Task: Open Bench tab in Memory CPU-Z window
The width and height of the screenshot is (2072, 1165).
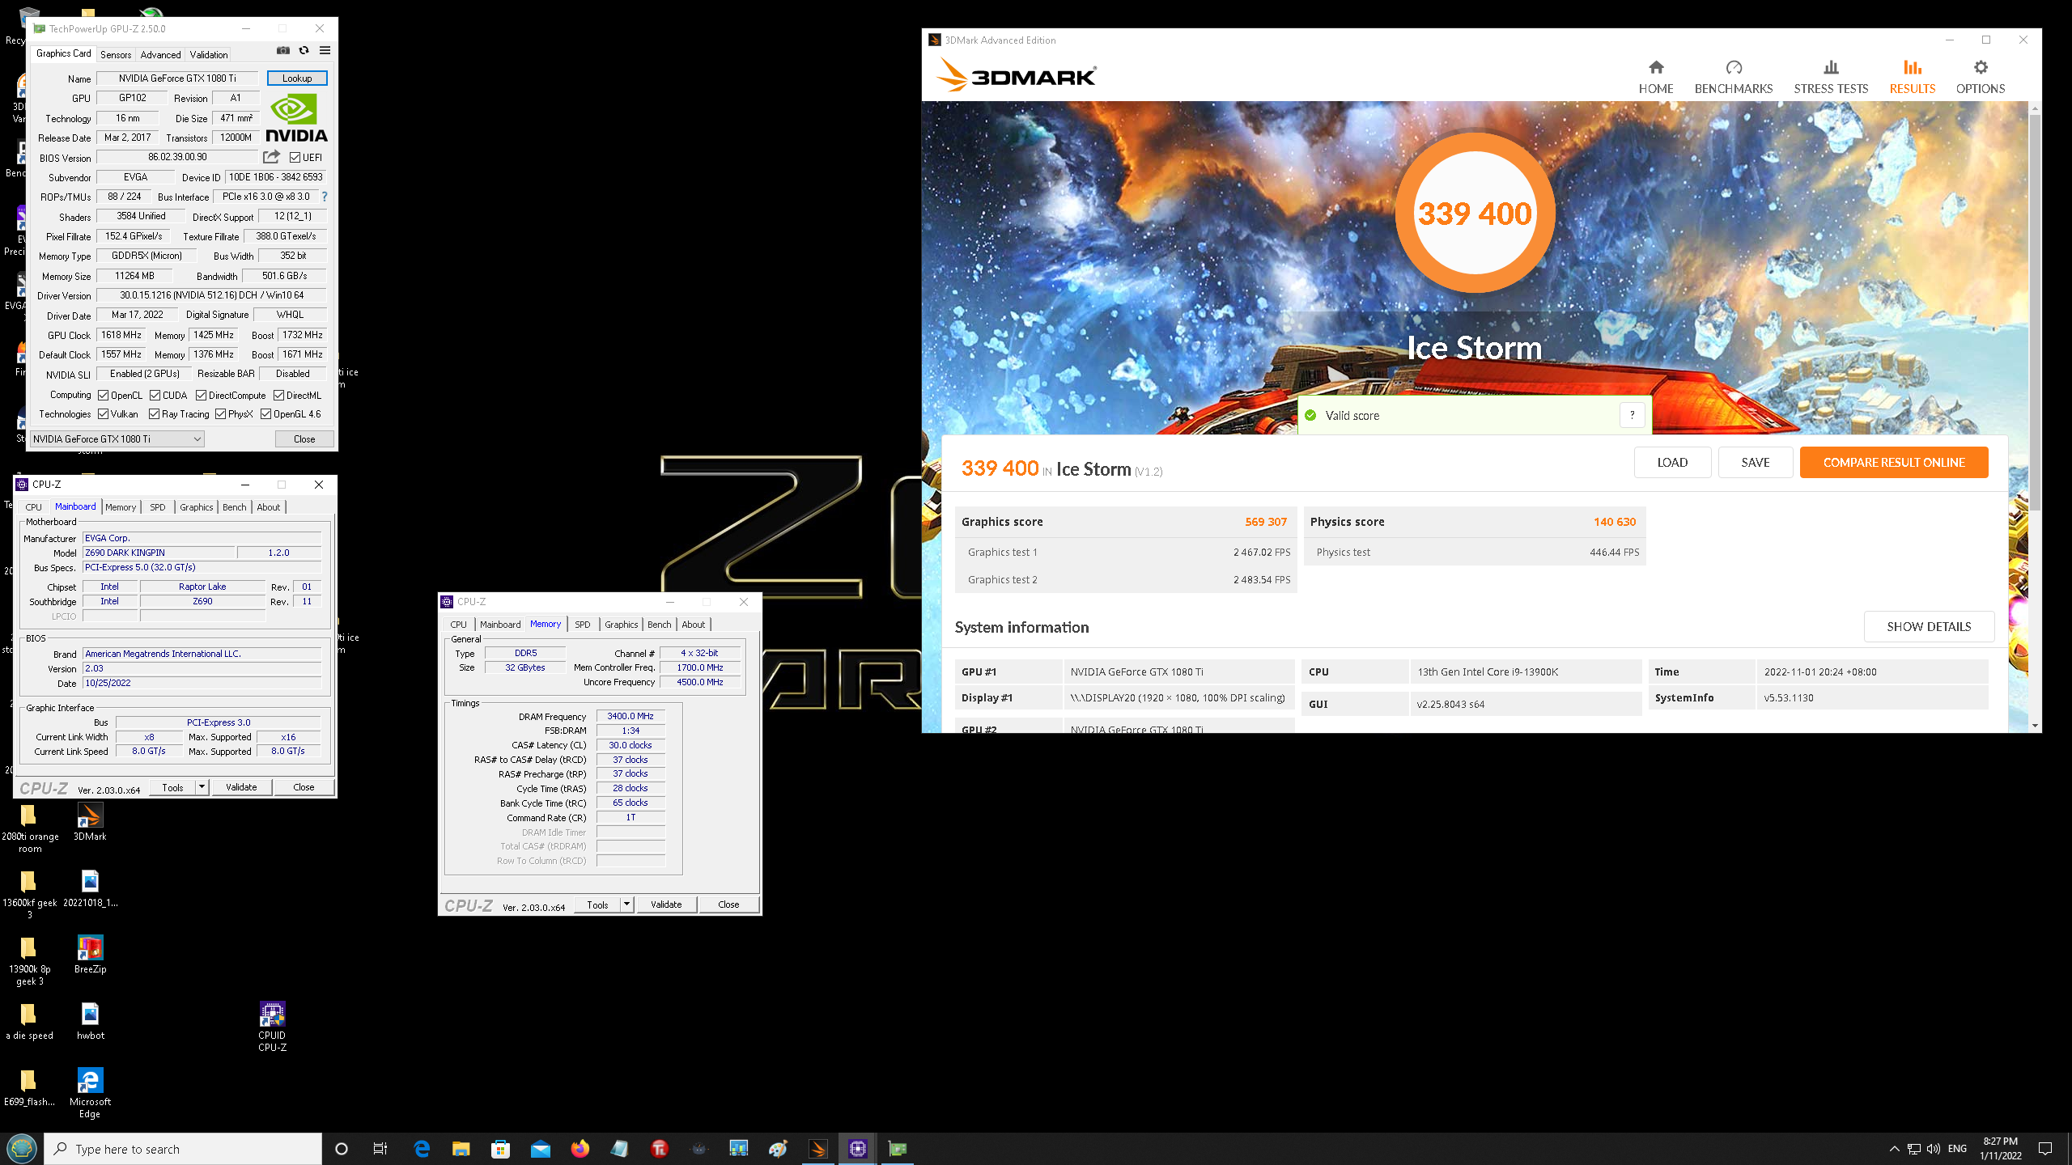Action: point(660,625)
